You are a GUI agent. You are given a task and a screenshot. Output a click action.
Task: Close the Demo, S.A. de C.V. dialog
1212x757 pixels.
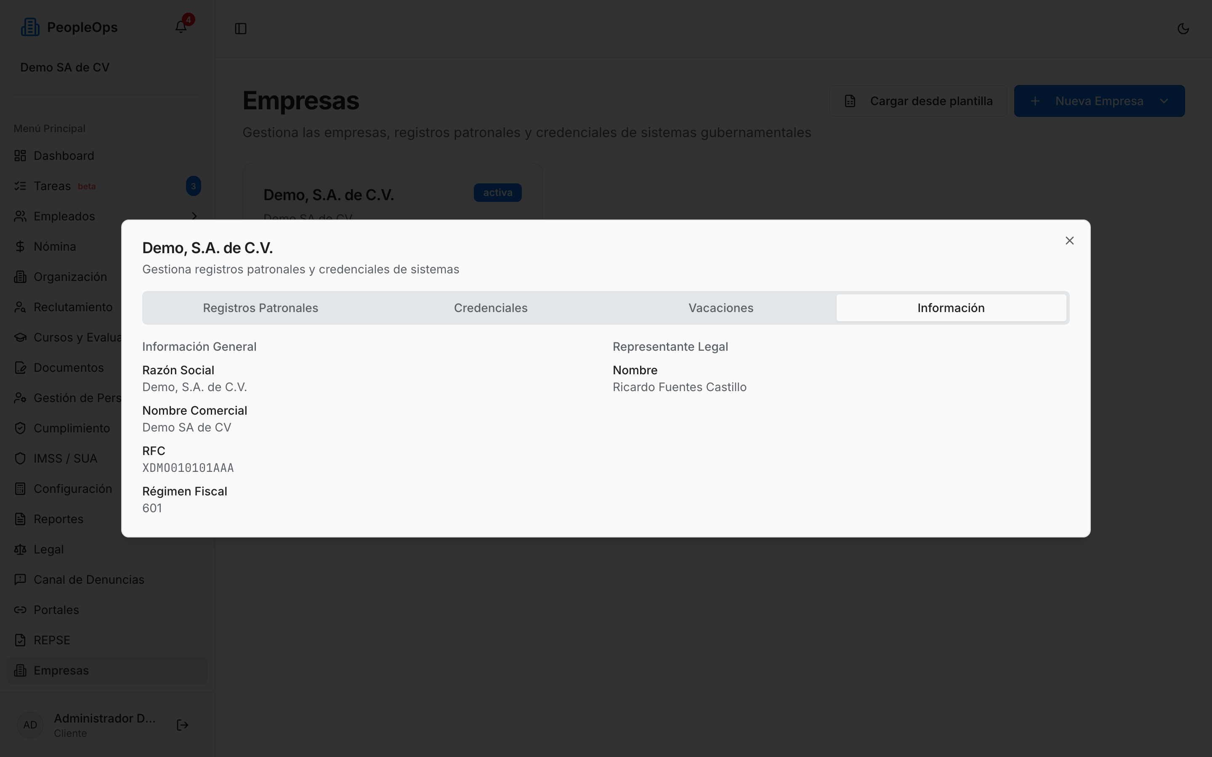pos(1069,241)
